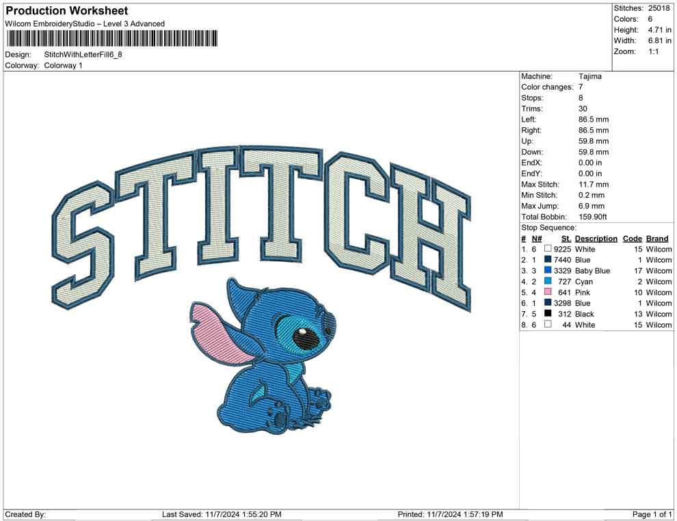The image size is (677, 521).
Task: Click the White color swatch in row 1
Action: [548, 249]
